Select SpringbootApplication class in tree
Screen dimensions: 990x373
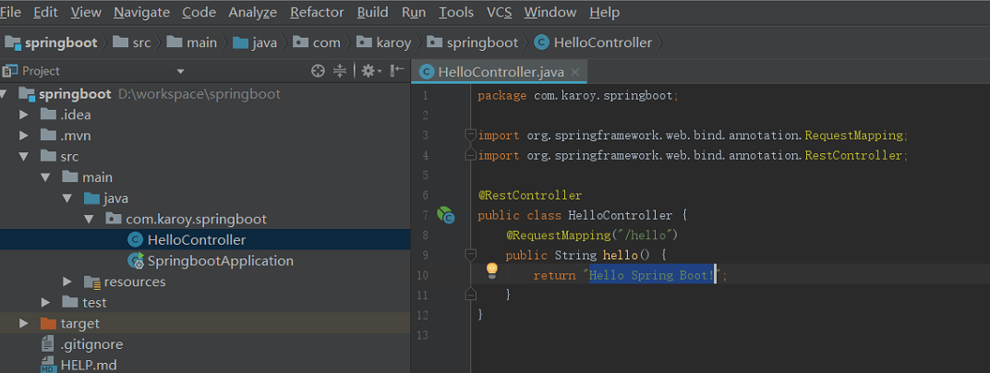205,260
